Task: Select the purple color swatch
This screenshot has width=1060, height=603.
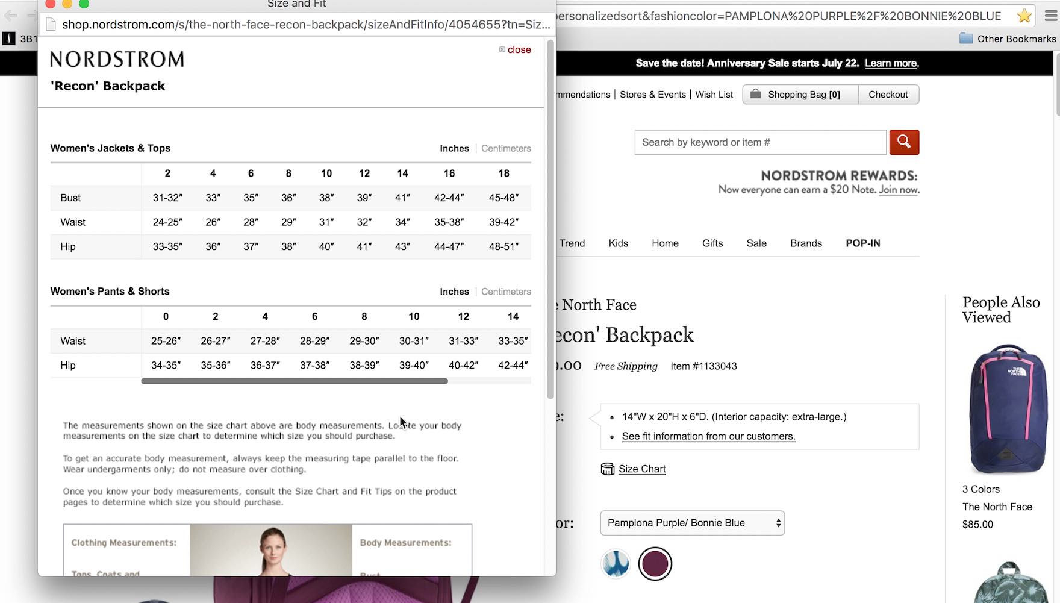Action: point(655,564)
